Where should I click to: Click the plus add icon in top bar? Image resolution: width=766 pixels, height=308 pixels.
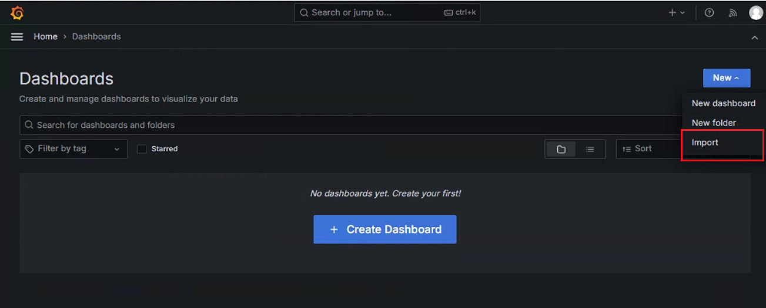(673, 12)
